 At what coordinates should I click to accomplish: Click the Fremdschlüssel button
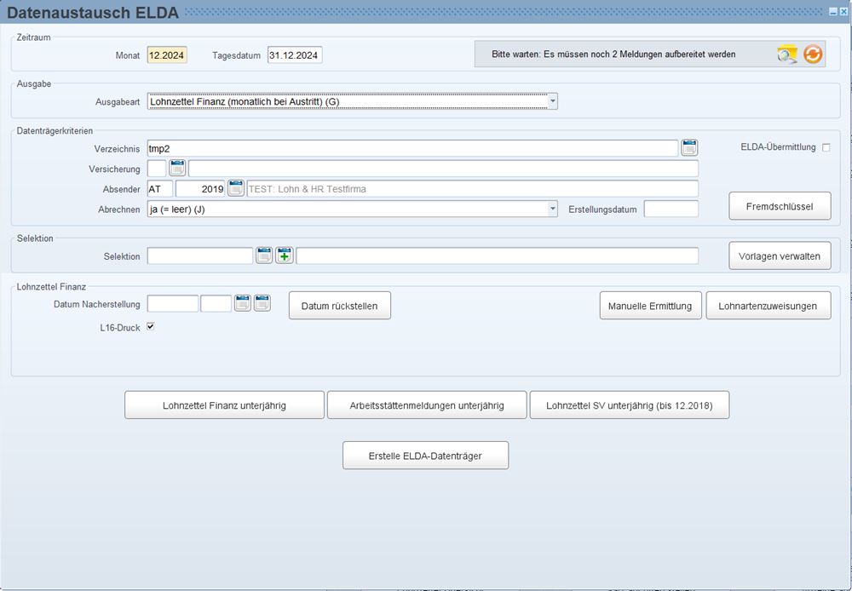(780, 206)
